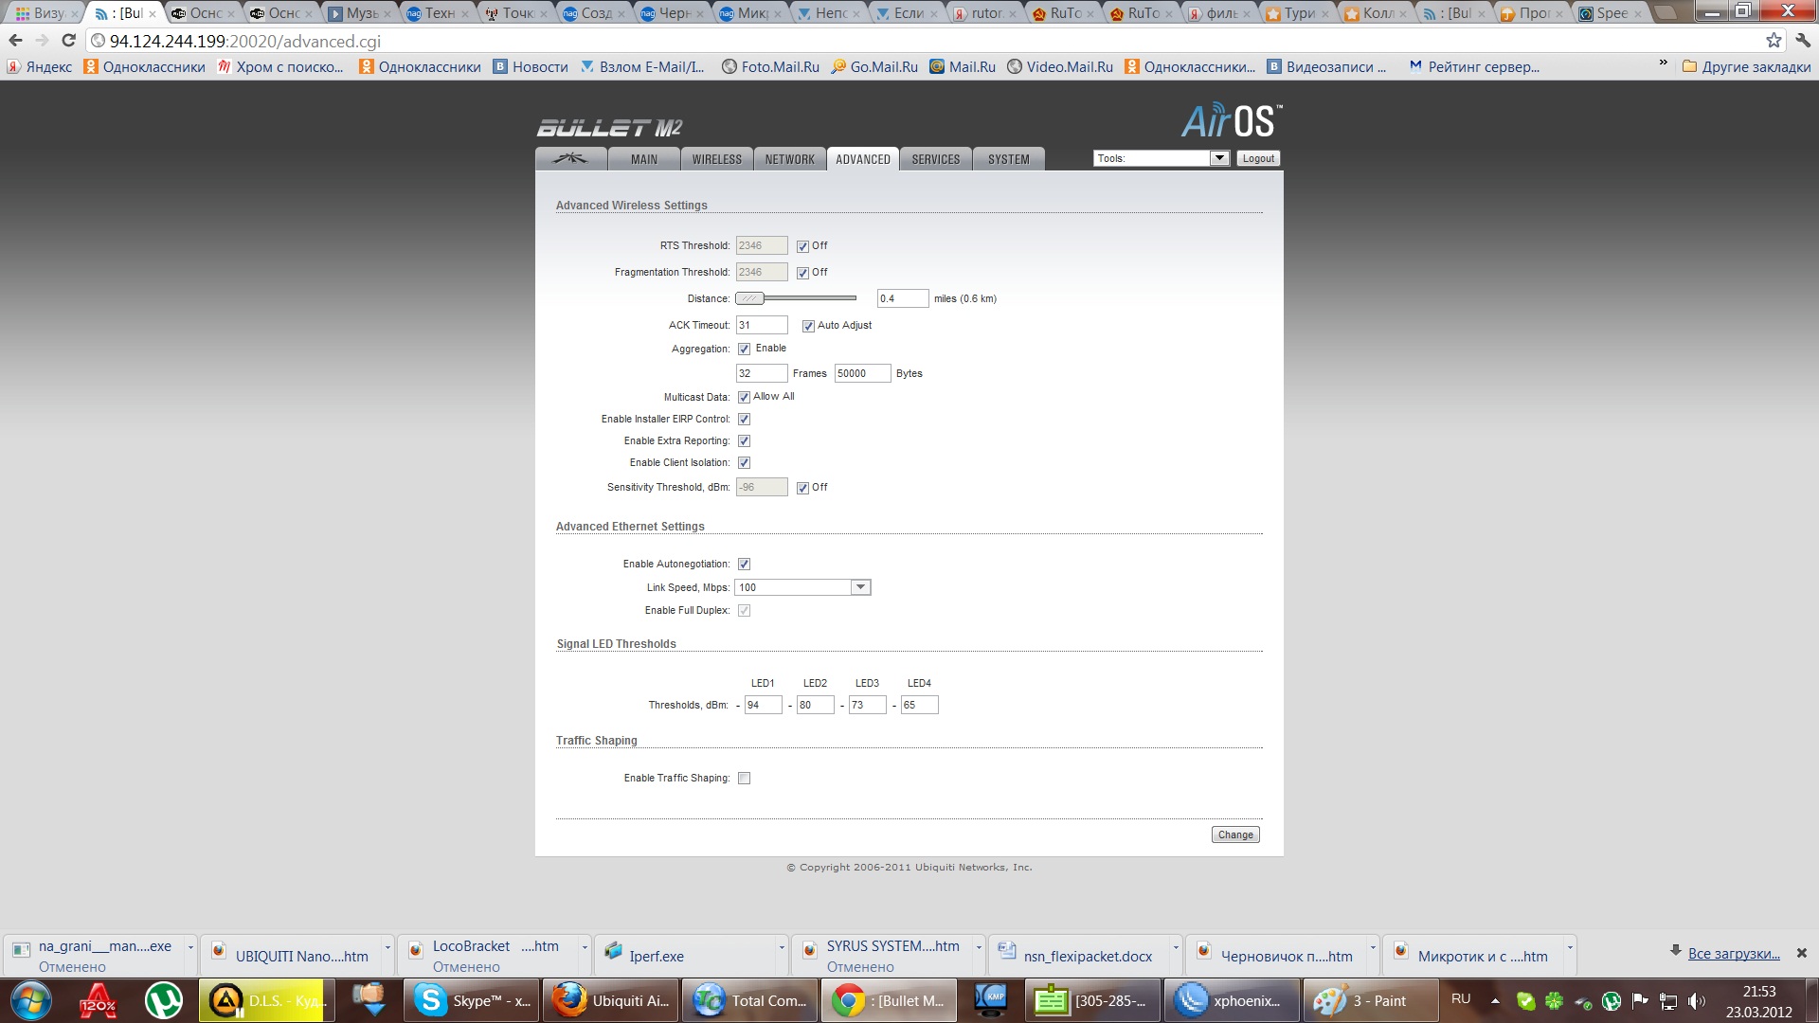This screenshot has height=1023, width=1819.
Task: Click the Logout button
Action: (x=1258, y=158)
